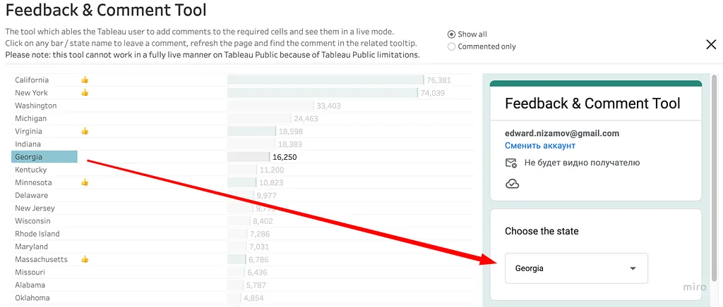Viewport: 723px width, 307px height.
Task: Click the thumbs-up icon next to Massachusetts
Action: click(85, 259)
